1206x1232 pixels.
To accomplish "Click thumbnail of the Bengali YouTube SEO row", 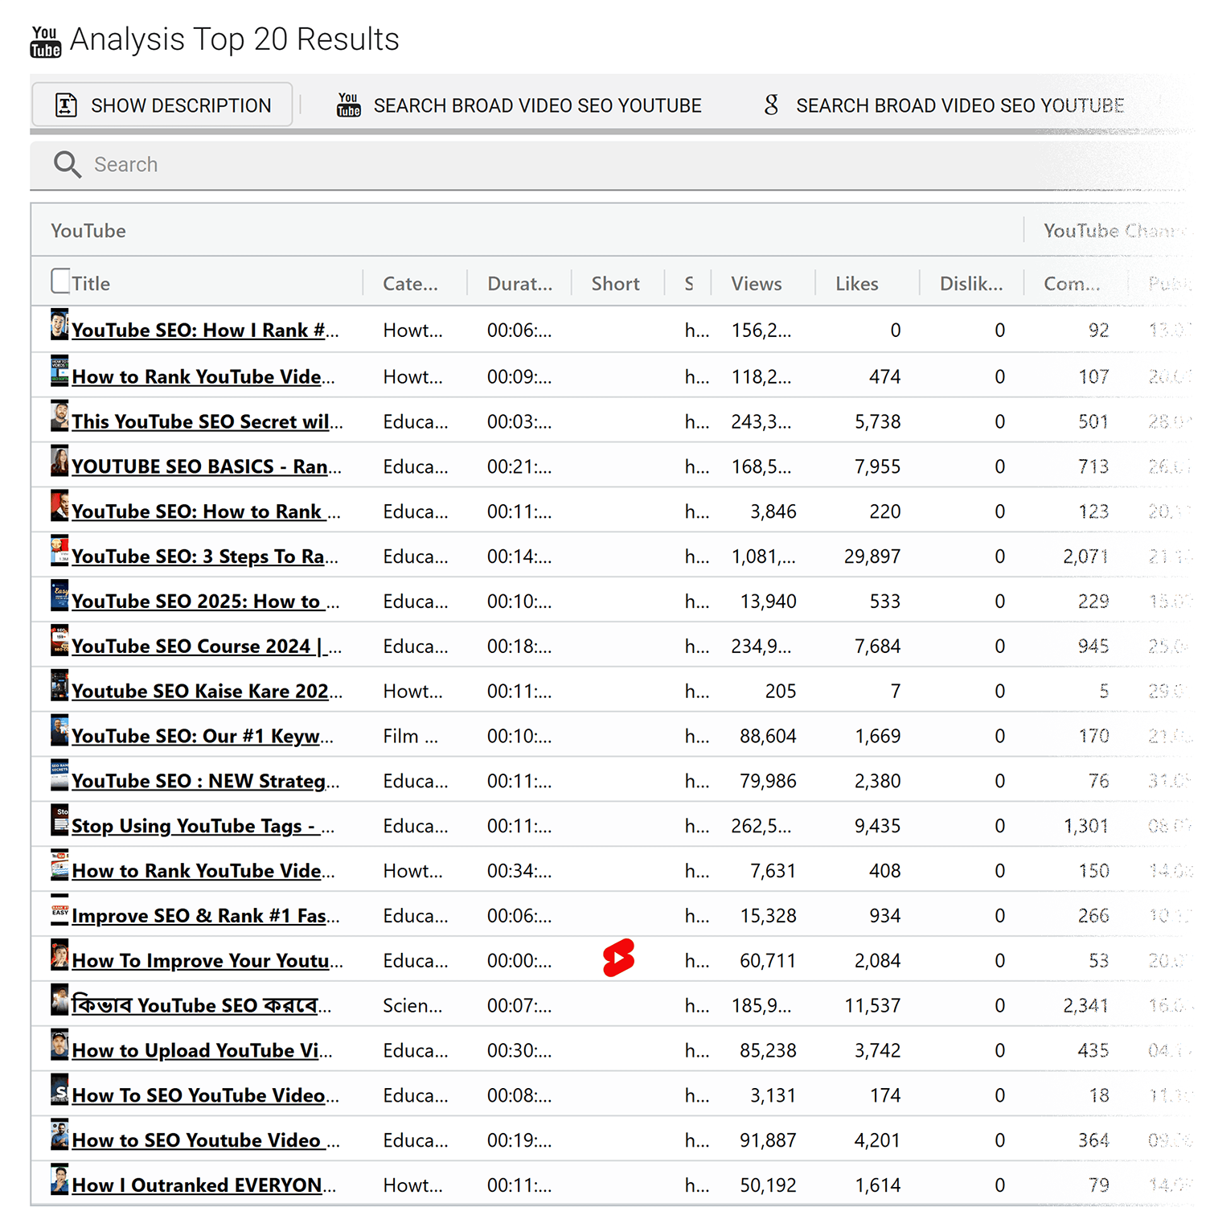I will [x=59, y=1000].
